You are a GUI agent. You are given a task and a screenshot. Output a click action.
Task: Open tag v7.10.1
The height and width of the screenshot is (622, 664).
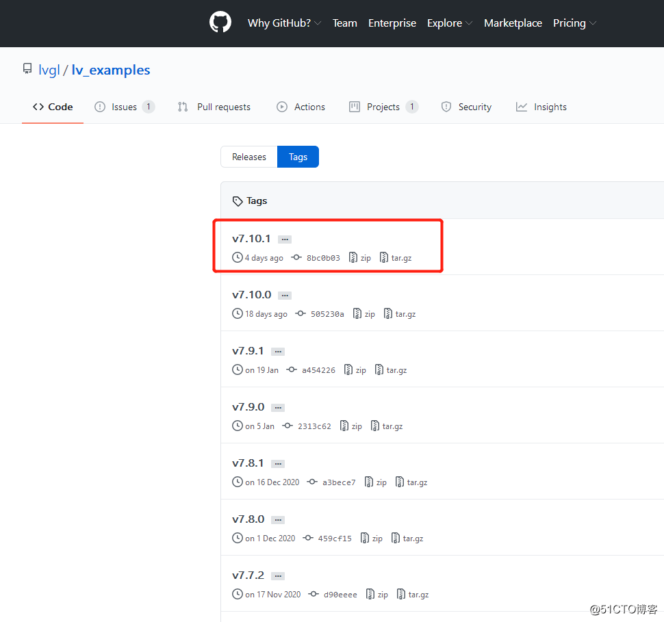(251, 238)
